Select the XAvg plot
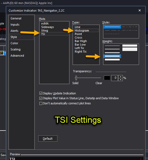Image resolution: width=148 pixels, height=160 pixels. pyautogui.click(x=45, y=30)
